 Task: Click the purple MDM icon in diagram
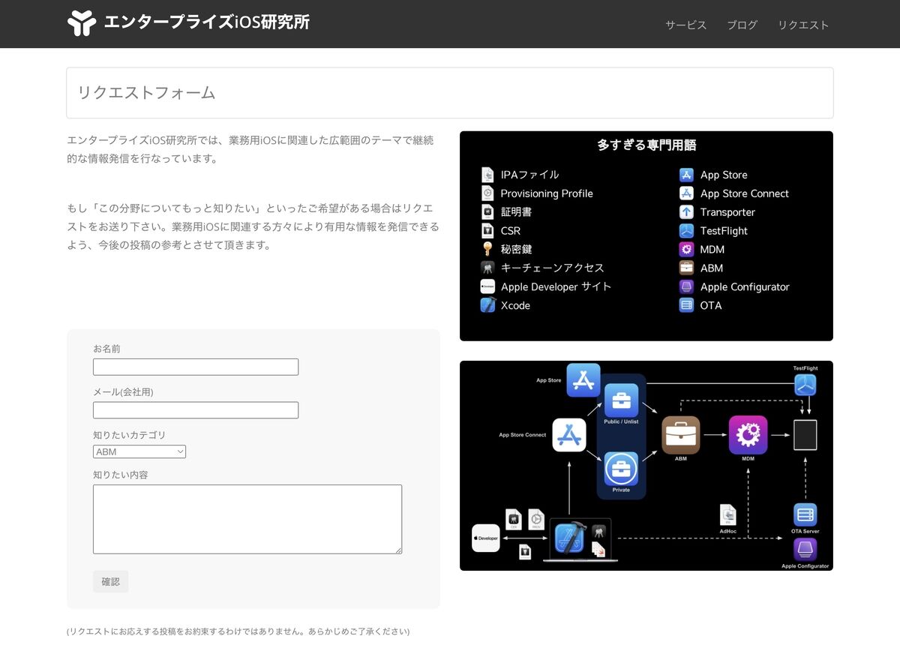(748, 435)
